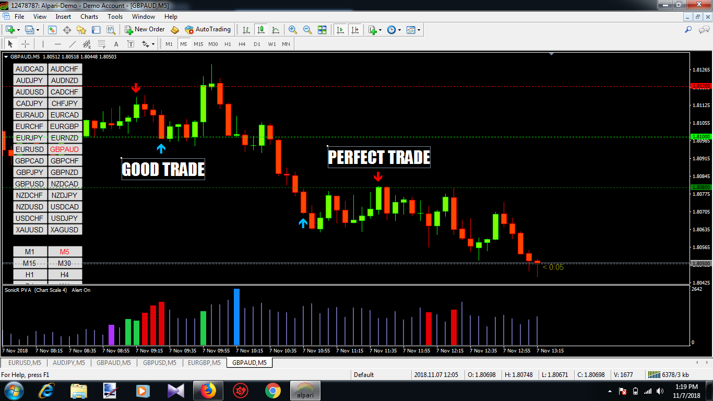Switch to the EURUSD,M5 chart tab
The width and height of the screenshot is (713, 401).
point(25,362)
